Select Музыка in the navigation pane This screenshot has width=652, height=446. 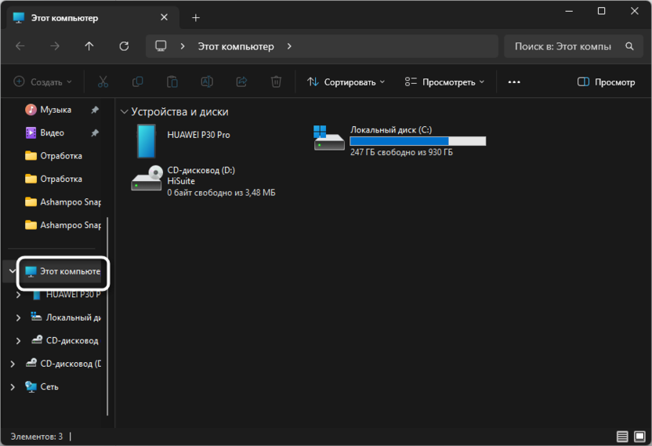56,110
